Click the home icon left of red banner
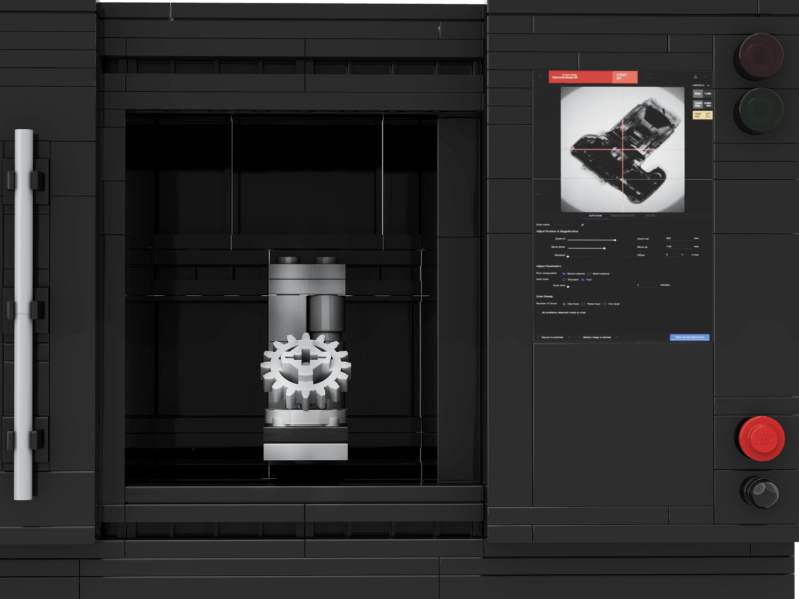799x599 pixels. pos(540,76)
